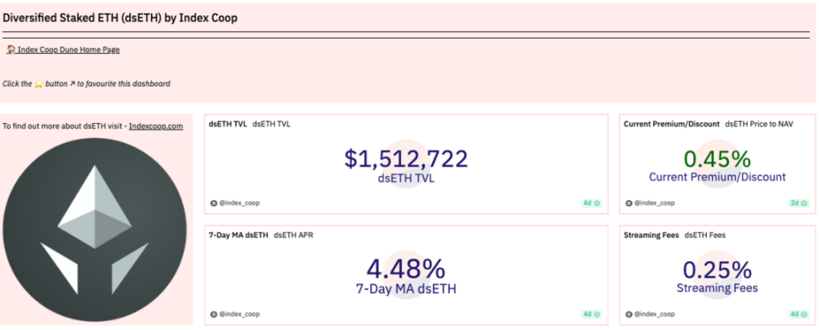Open the 7-Day MA dsETH query title
Image resolution: width=819 pixels, height=330 pixels.
point(238,236)
